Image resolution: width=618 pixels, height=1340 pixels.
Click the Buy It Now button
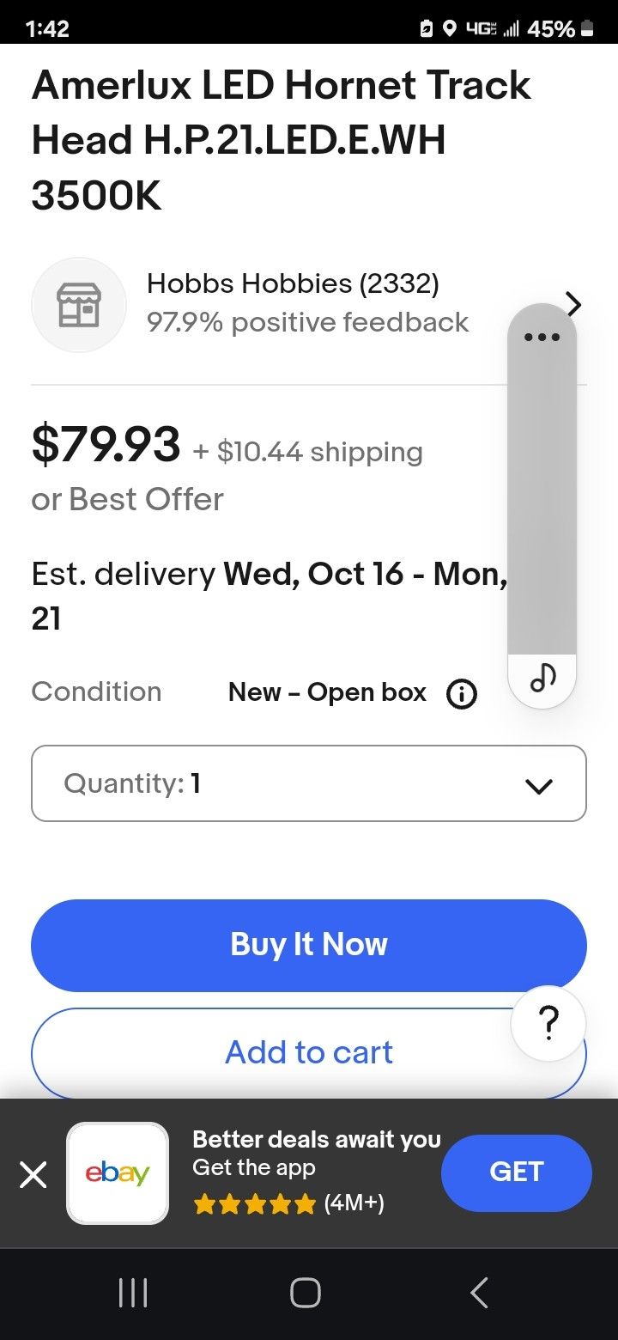click(309, 945)
